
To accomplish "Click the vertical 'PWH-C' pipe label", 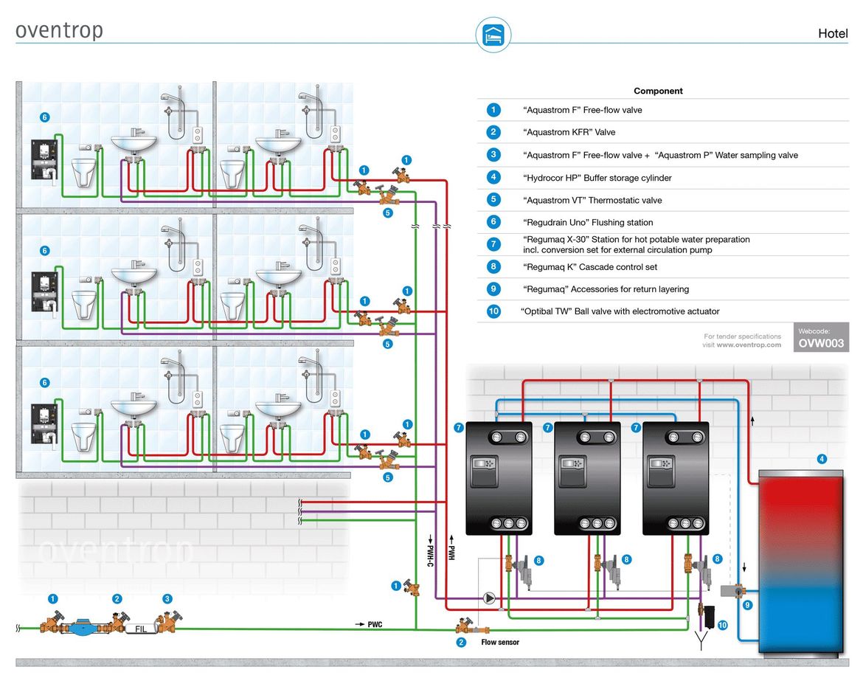I will point(431,556).
